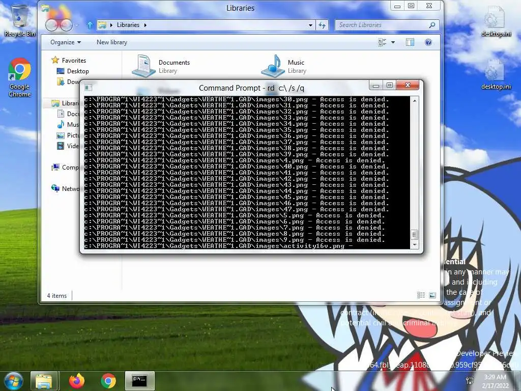Open Command Prompt window system menu icon
The image size is (521, 391).
88,88
